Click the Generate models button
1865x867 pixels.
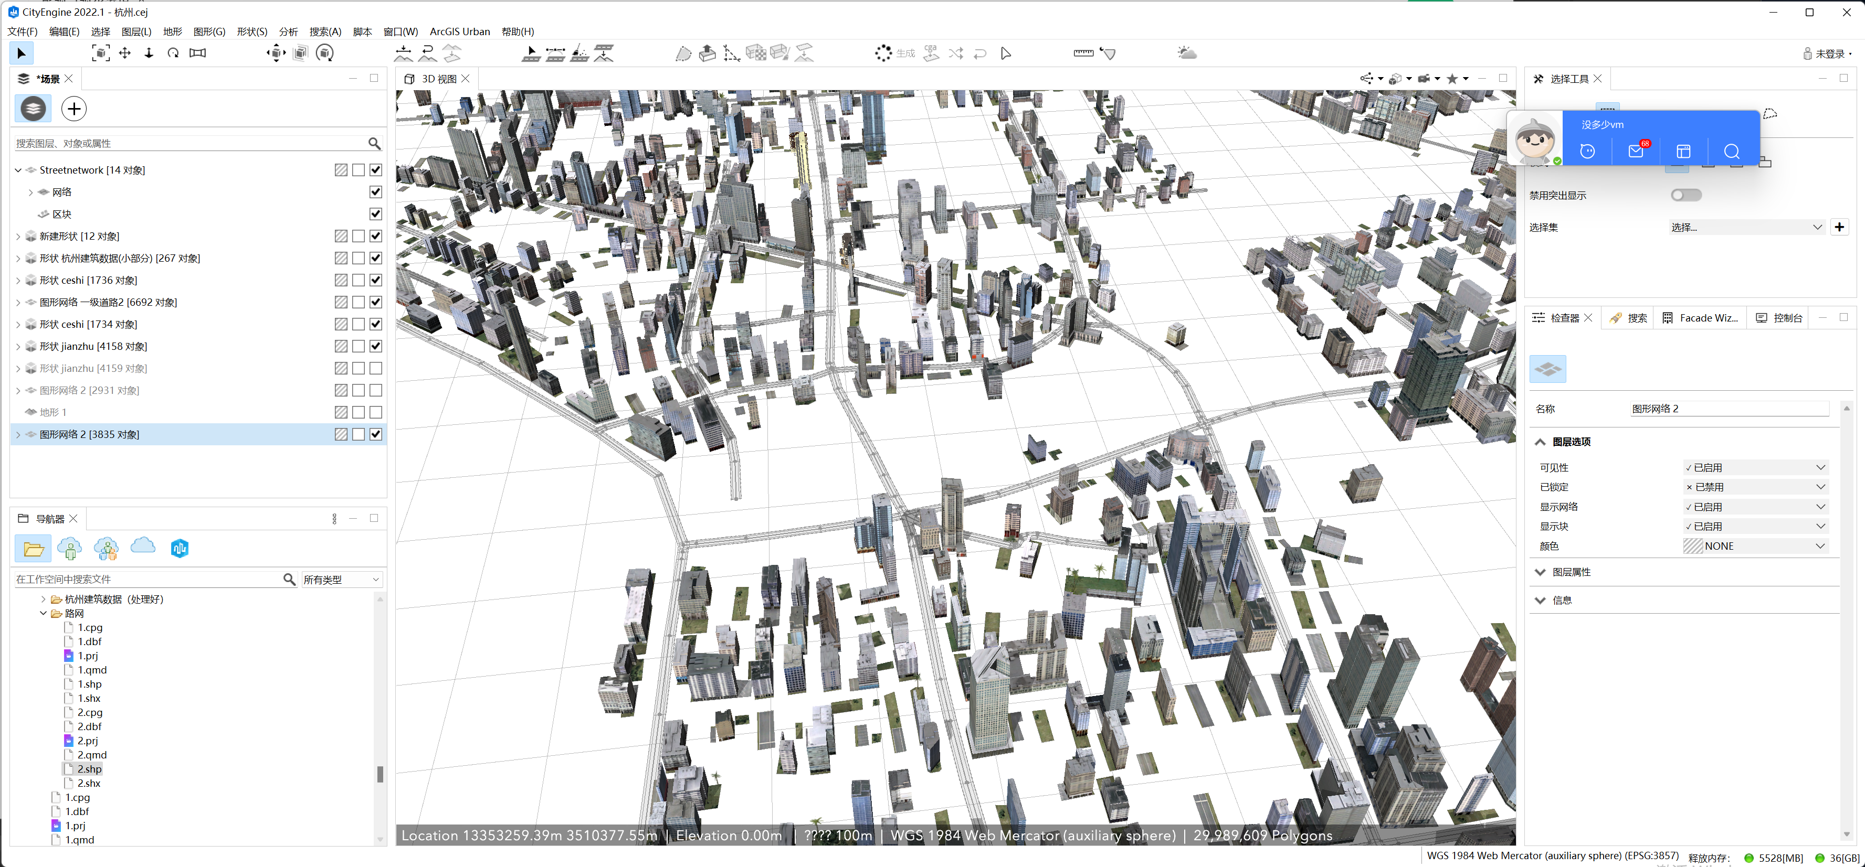coord(893,53)
